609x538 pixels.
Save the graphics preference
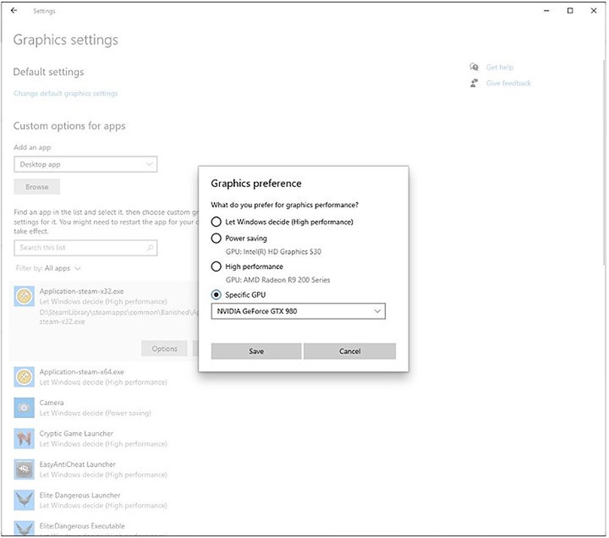256,351
